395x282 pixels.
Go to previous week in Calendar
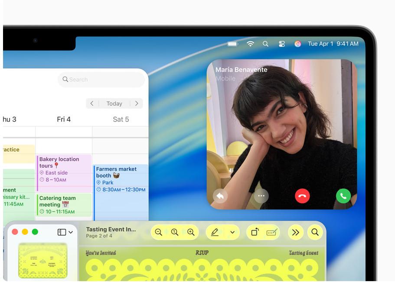tap(92, 104)
